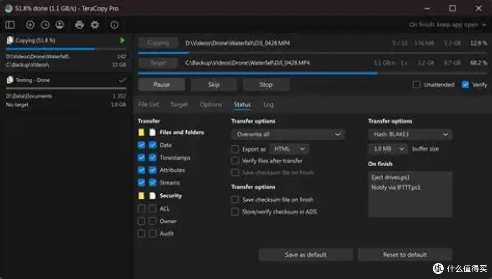The height and width of the screenshot is (279, 492).
Task: Click the file icon beside Testing - Done
Action: point(10,80)
